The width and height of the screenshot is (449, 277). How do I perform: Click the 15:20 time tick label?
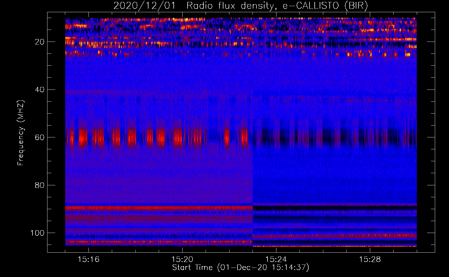coord(182,259)
